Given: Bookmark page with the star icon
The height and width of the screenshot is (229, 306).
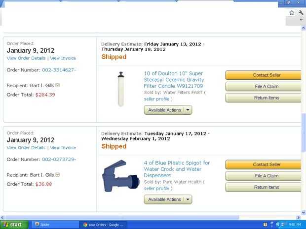Looking at the screenshot, I should point(292,13).
